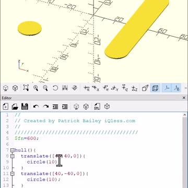The image size is (188, 188).
Task: Unindent the selected code
Action: (55, 107)
